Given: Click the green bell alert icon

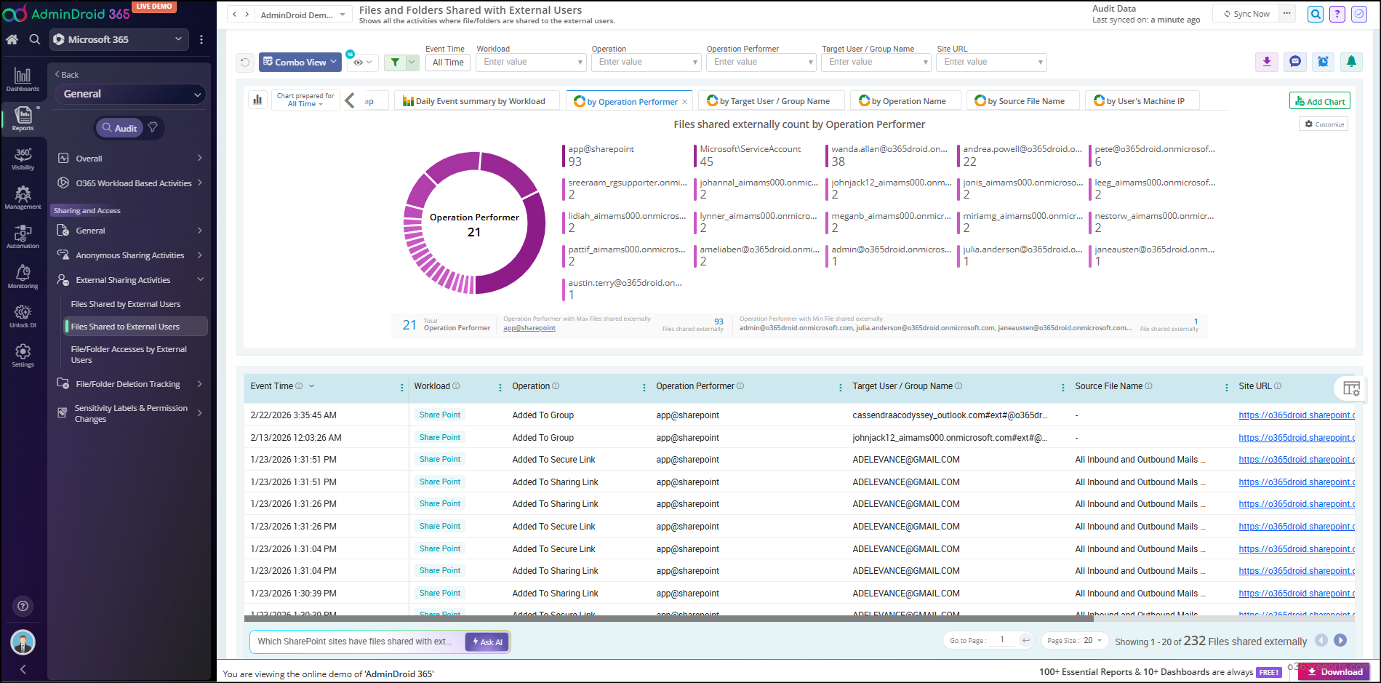Looking at the screenshot, I should (x=1351, y=62).
